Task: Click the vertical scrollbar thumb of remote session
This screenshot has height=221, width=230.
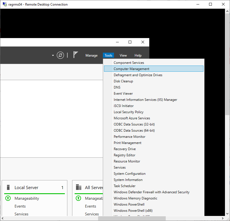Action: (227, 64)
